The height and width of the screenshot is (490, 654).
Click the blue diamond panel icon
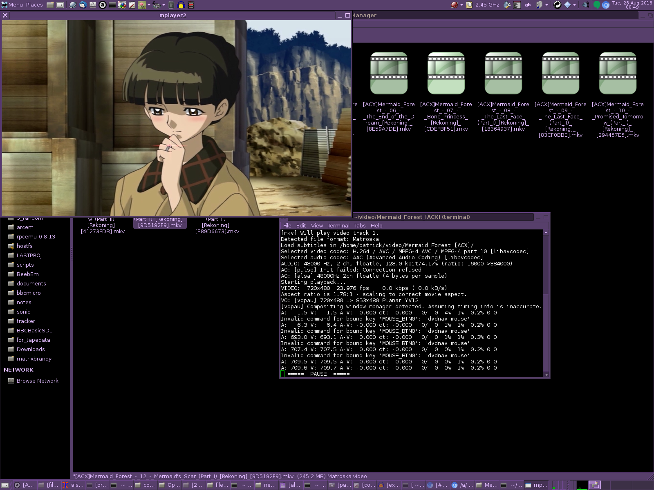[x=567, y=5]
